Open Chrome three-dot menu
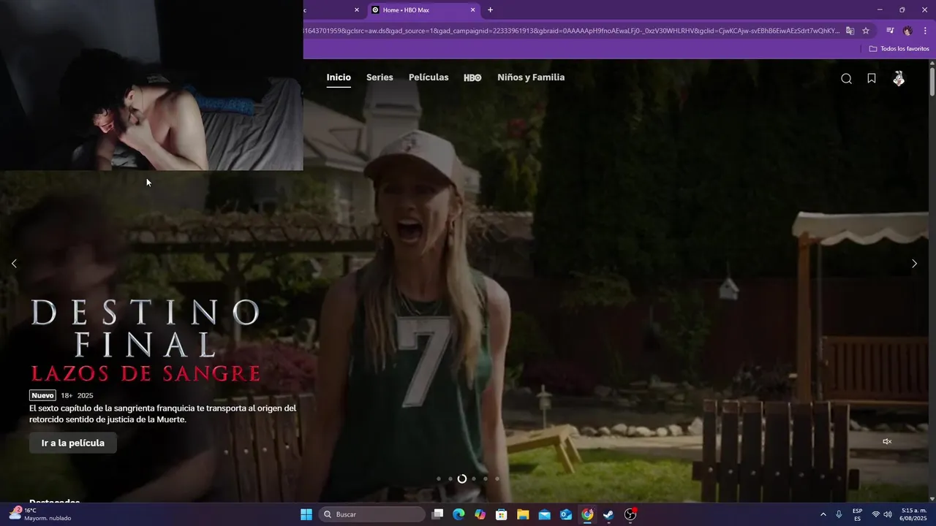 (925, 31)
